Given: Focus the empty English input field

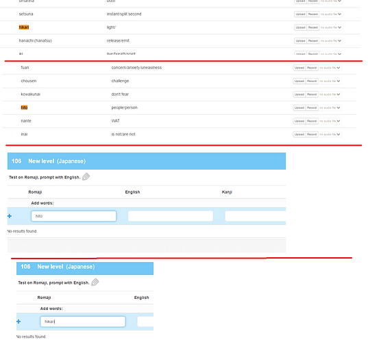Looking at the screenshot, I should (x=171, y=216).
